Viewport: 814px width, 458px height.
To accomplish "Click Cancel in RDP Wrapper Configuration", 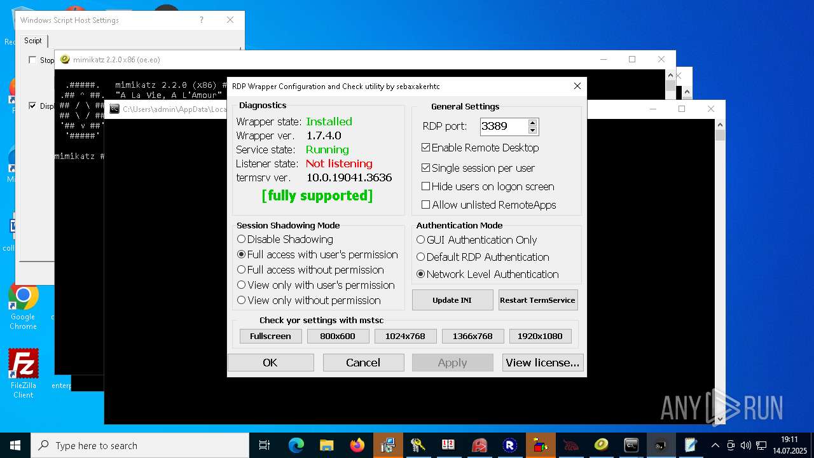I will [x=363, y=363].
